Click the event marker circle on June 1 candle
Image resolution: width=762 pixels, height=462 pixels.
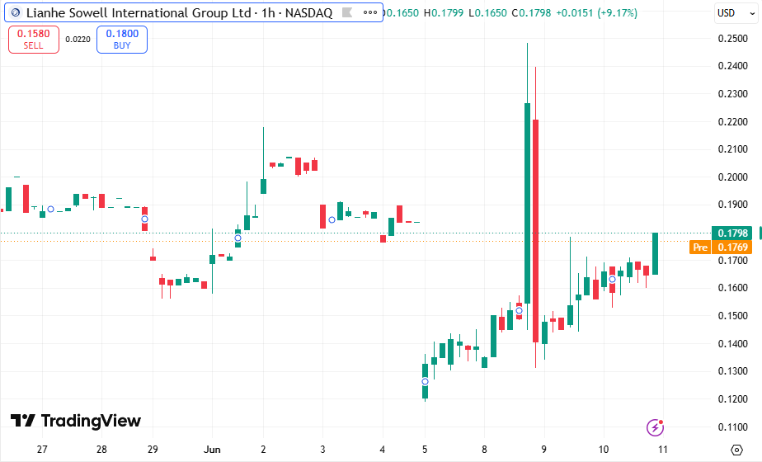pos(238,238)
